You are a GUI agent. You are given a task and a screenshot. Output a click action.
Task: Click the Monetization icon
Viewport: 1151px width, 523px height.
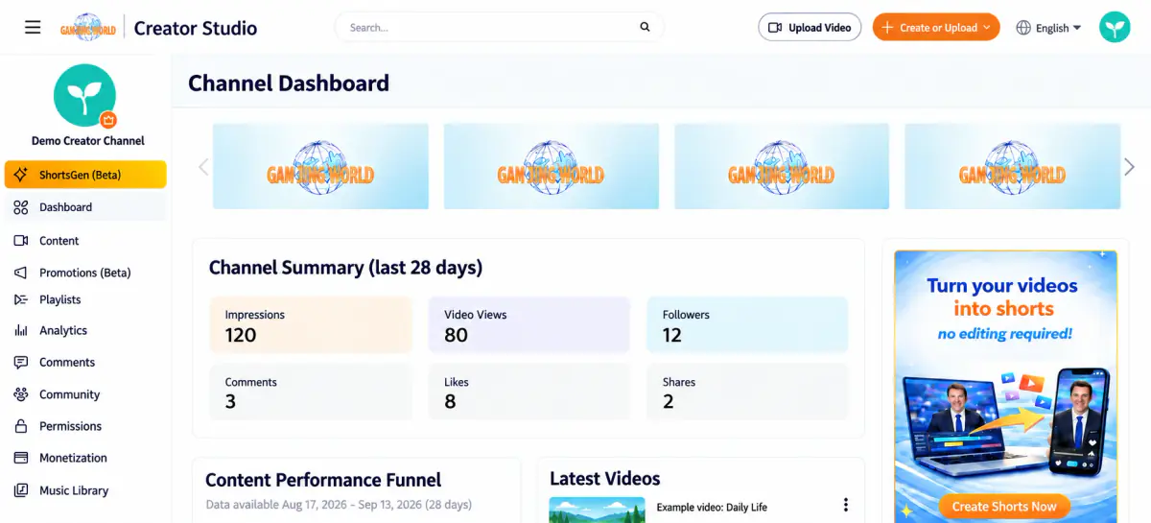tap(21, 458)
